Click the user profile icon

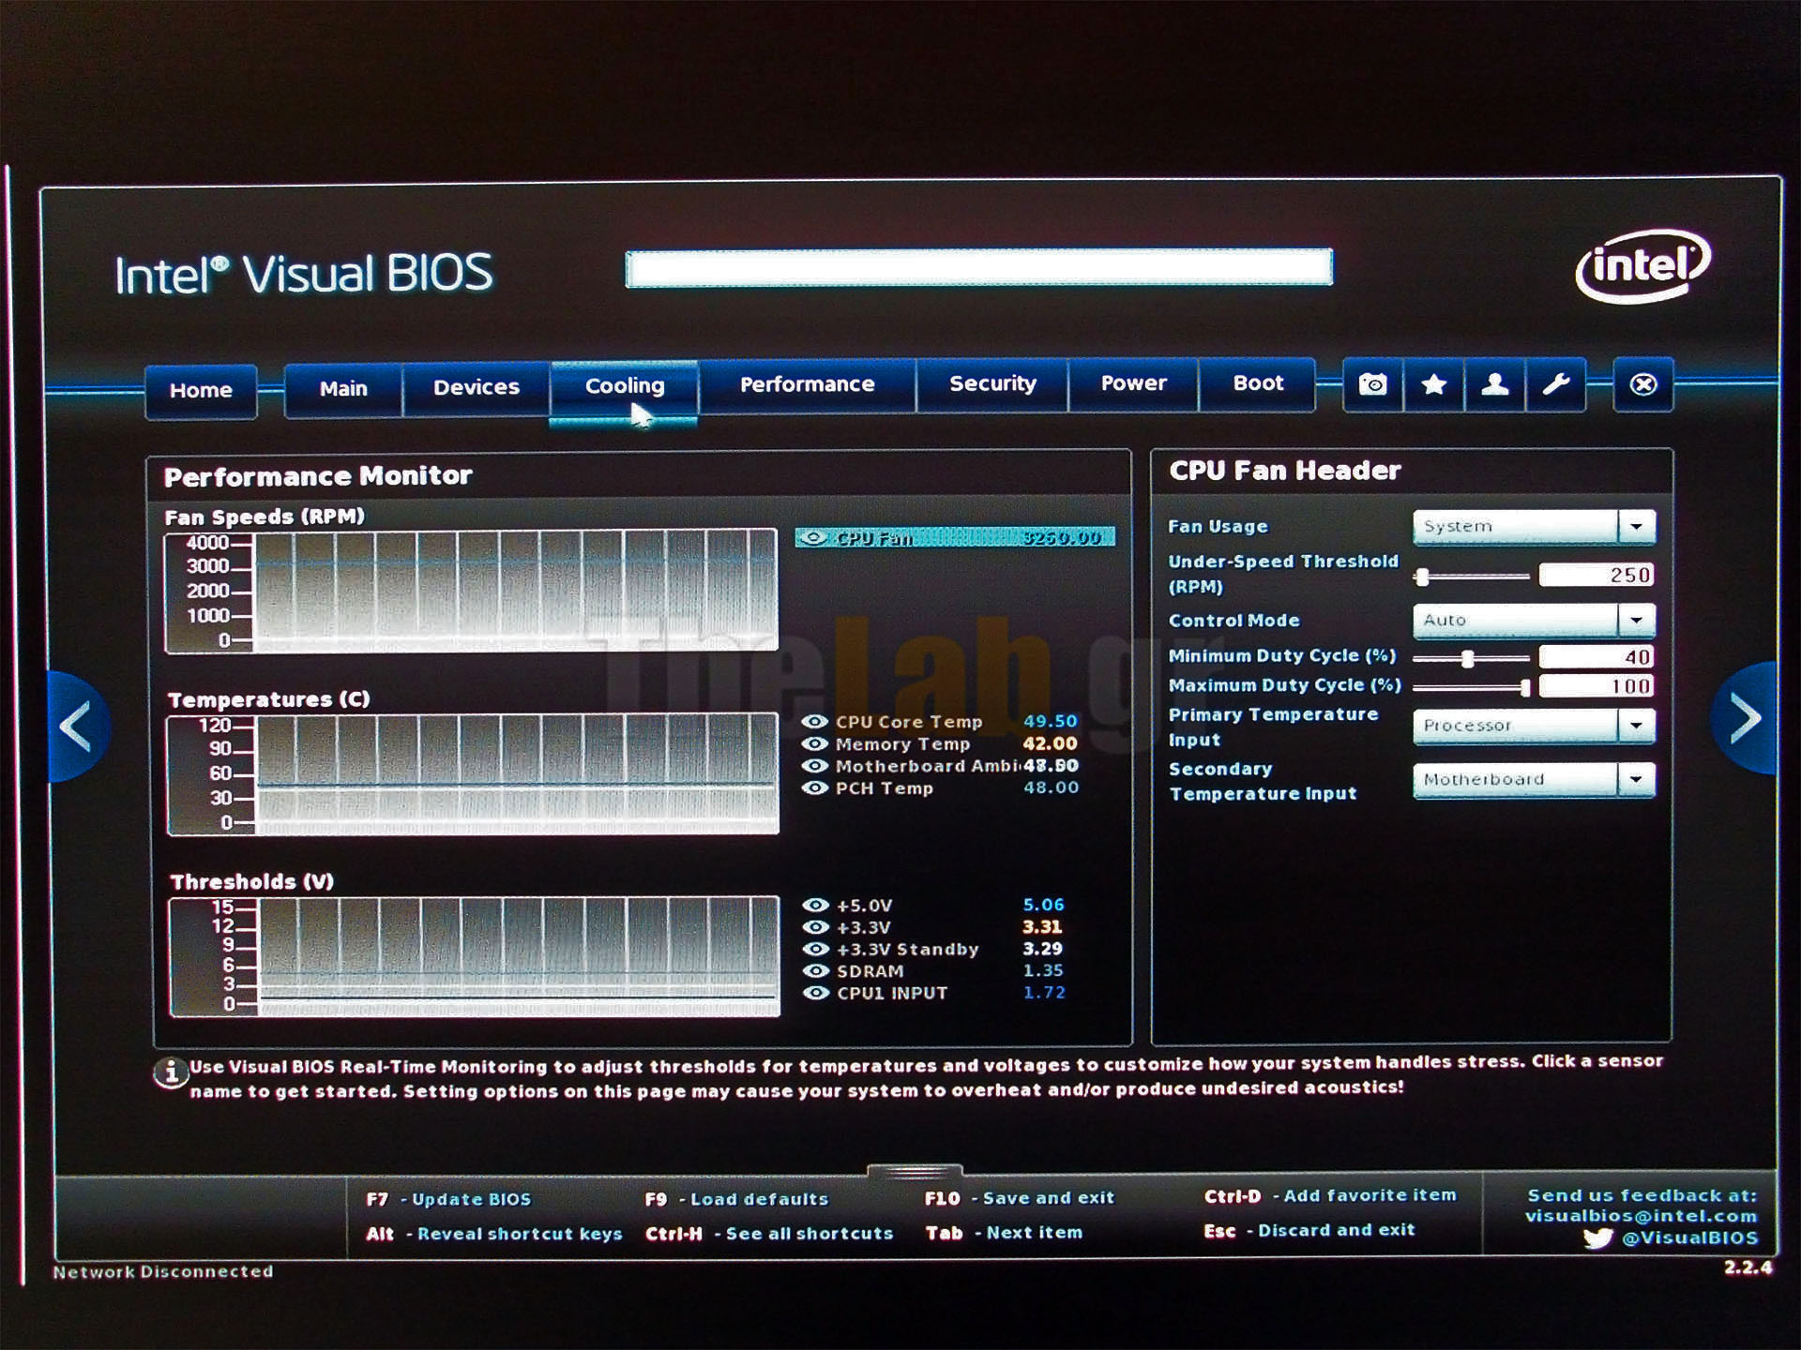click(1494, 384)
